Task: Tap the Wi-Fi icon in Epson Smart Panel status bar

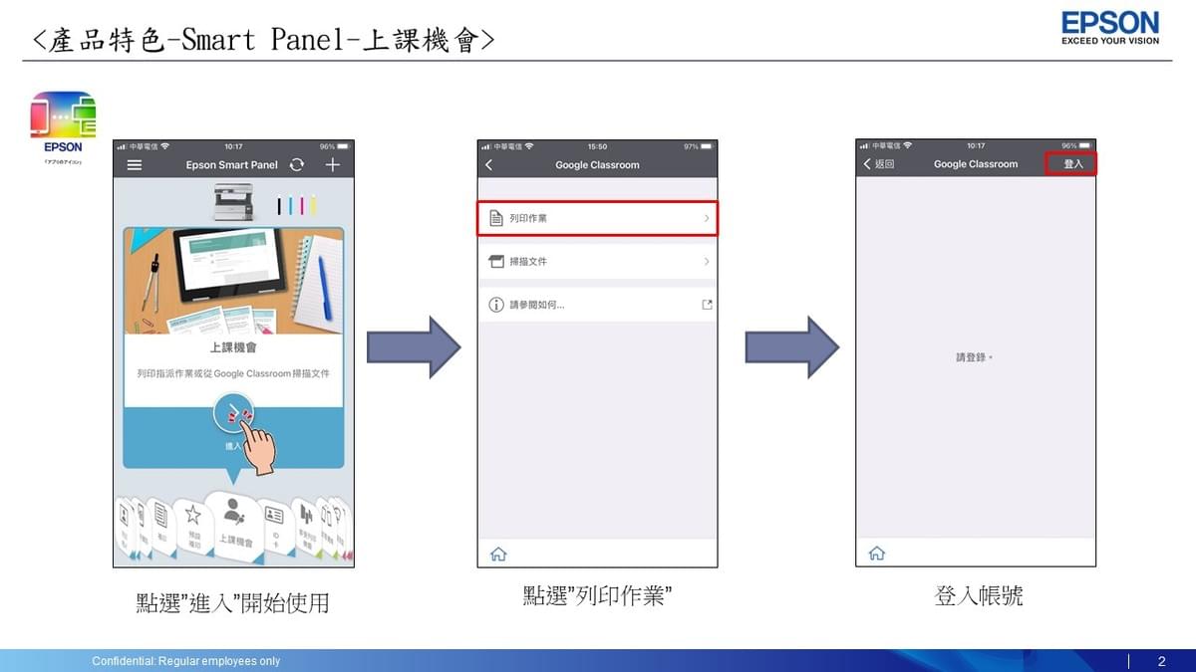Action: (165, 146)
